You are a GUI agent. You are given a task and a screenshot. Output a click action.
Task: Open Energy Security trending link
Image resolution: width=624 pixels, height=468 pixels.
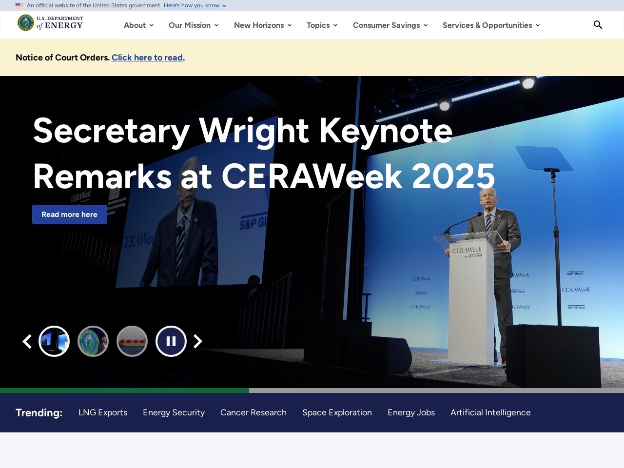click(174, 412)
